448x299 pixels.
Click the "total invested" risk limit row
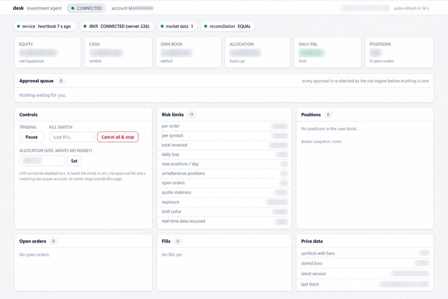pos(224,145)
